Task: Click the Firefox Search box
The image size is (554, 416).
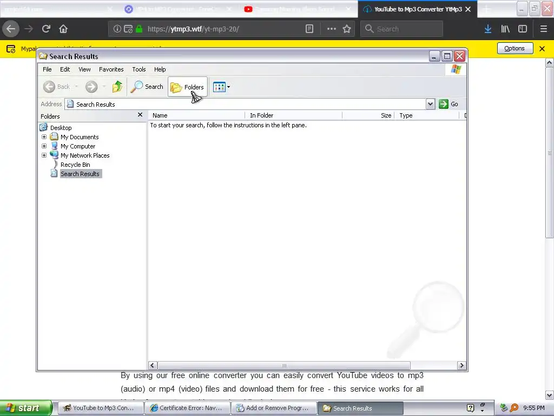Action: tap(402, 29)
